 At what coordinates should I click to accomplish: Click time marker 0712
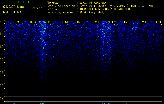[x=33, y=22]
